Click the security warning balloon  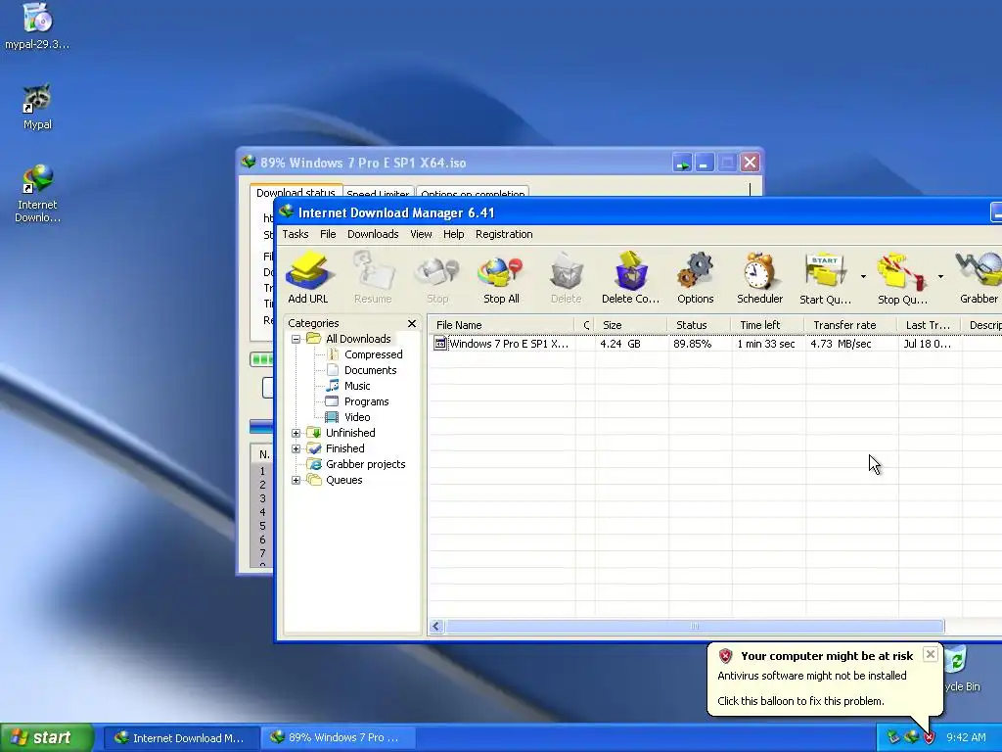pos(824,680)
